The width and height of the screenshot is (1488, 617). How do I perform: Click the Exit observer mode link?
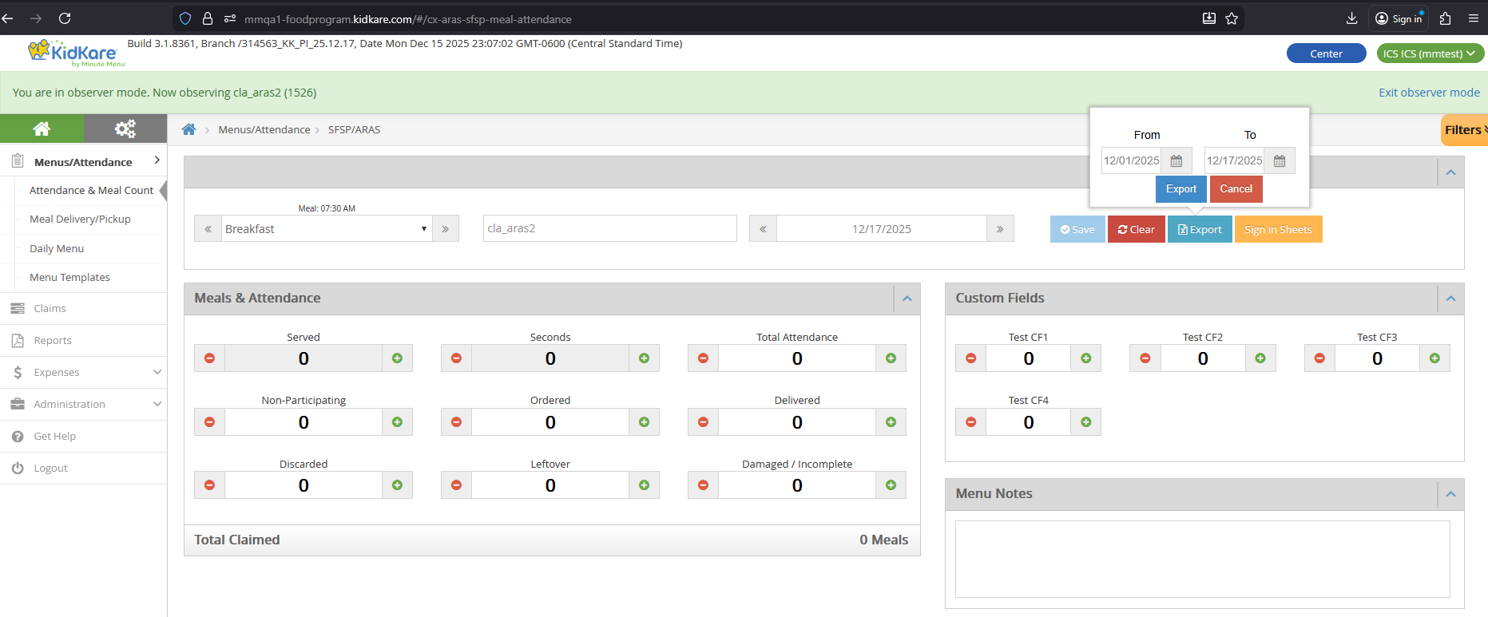pos(1428,93)
